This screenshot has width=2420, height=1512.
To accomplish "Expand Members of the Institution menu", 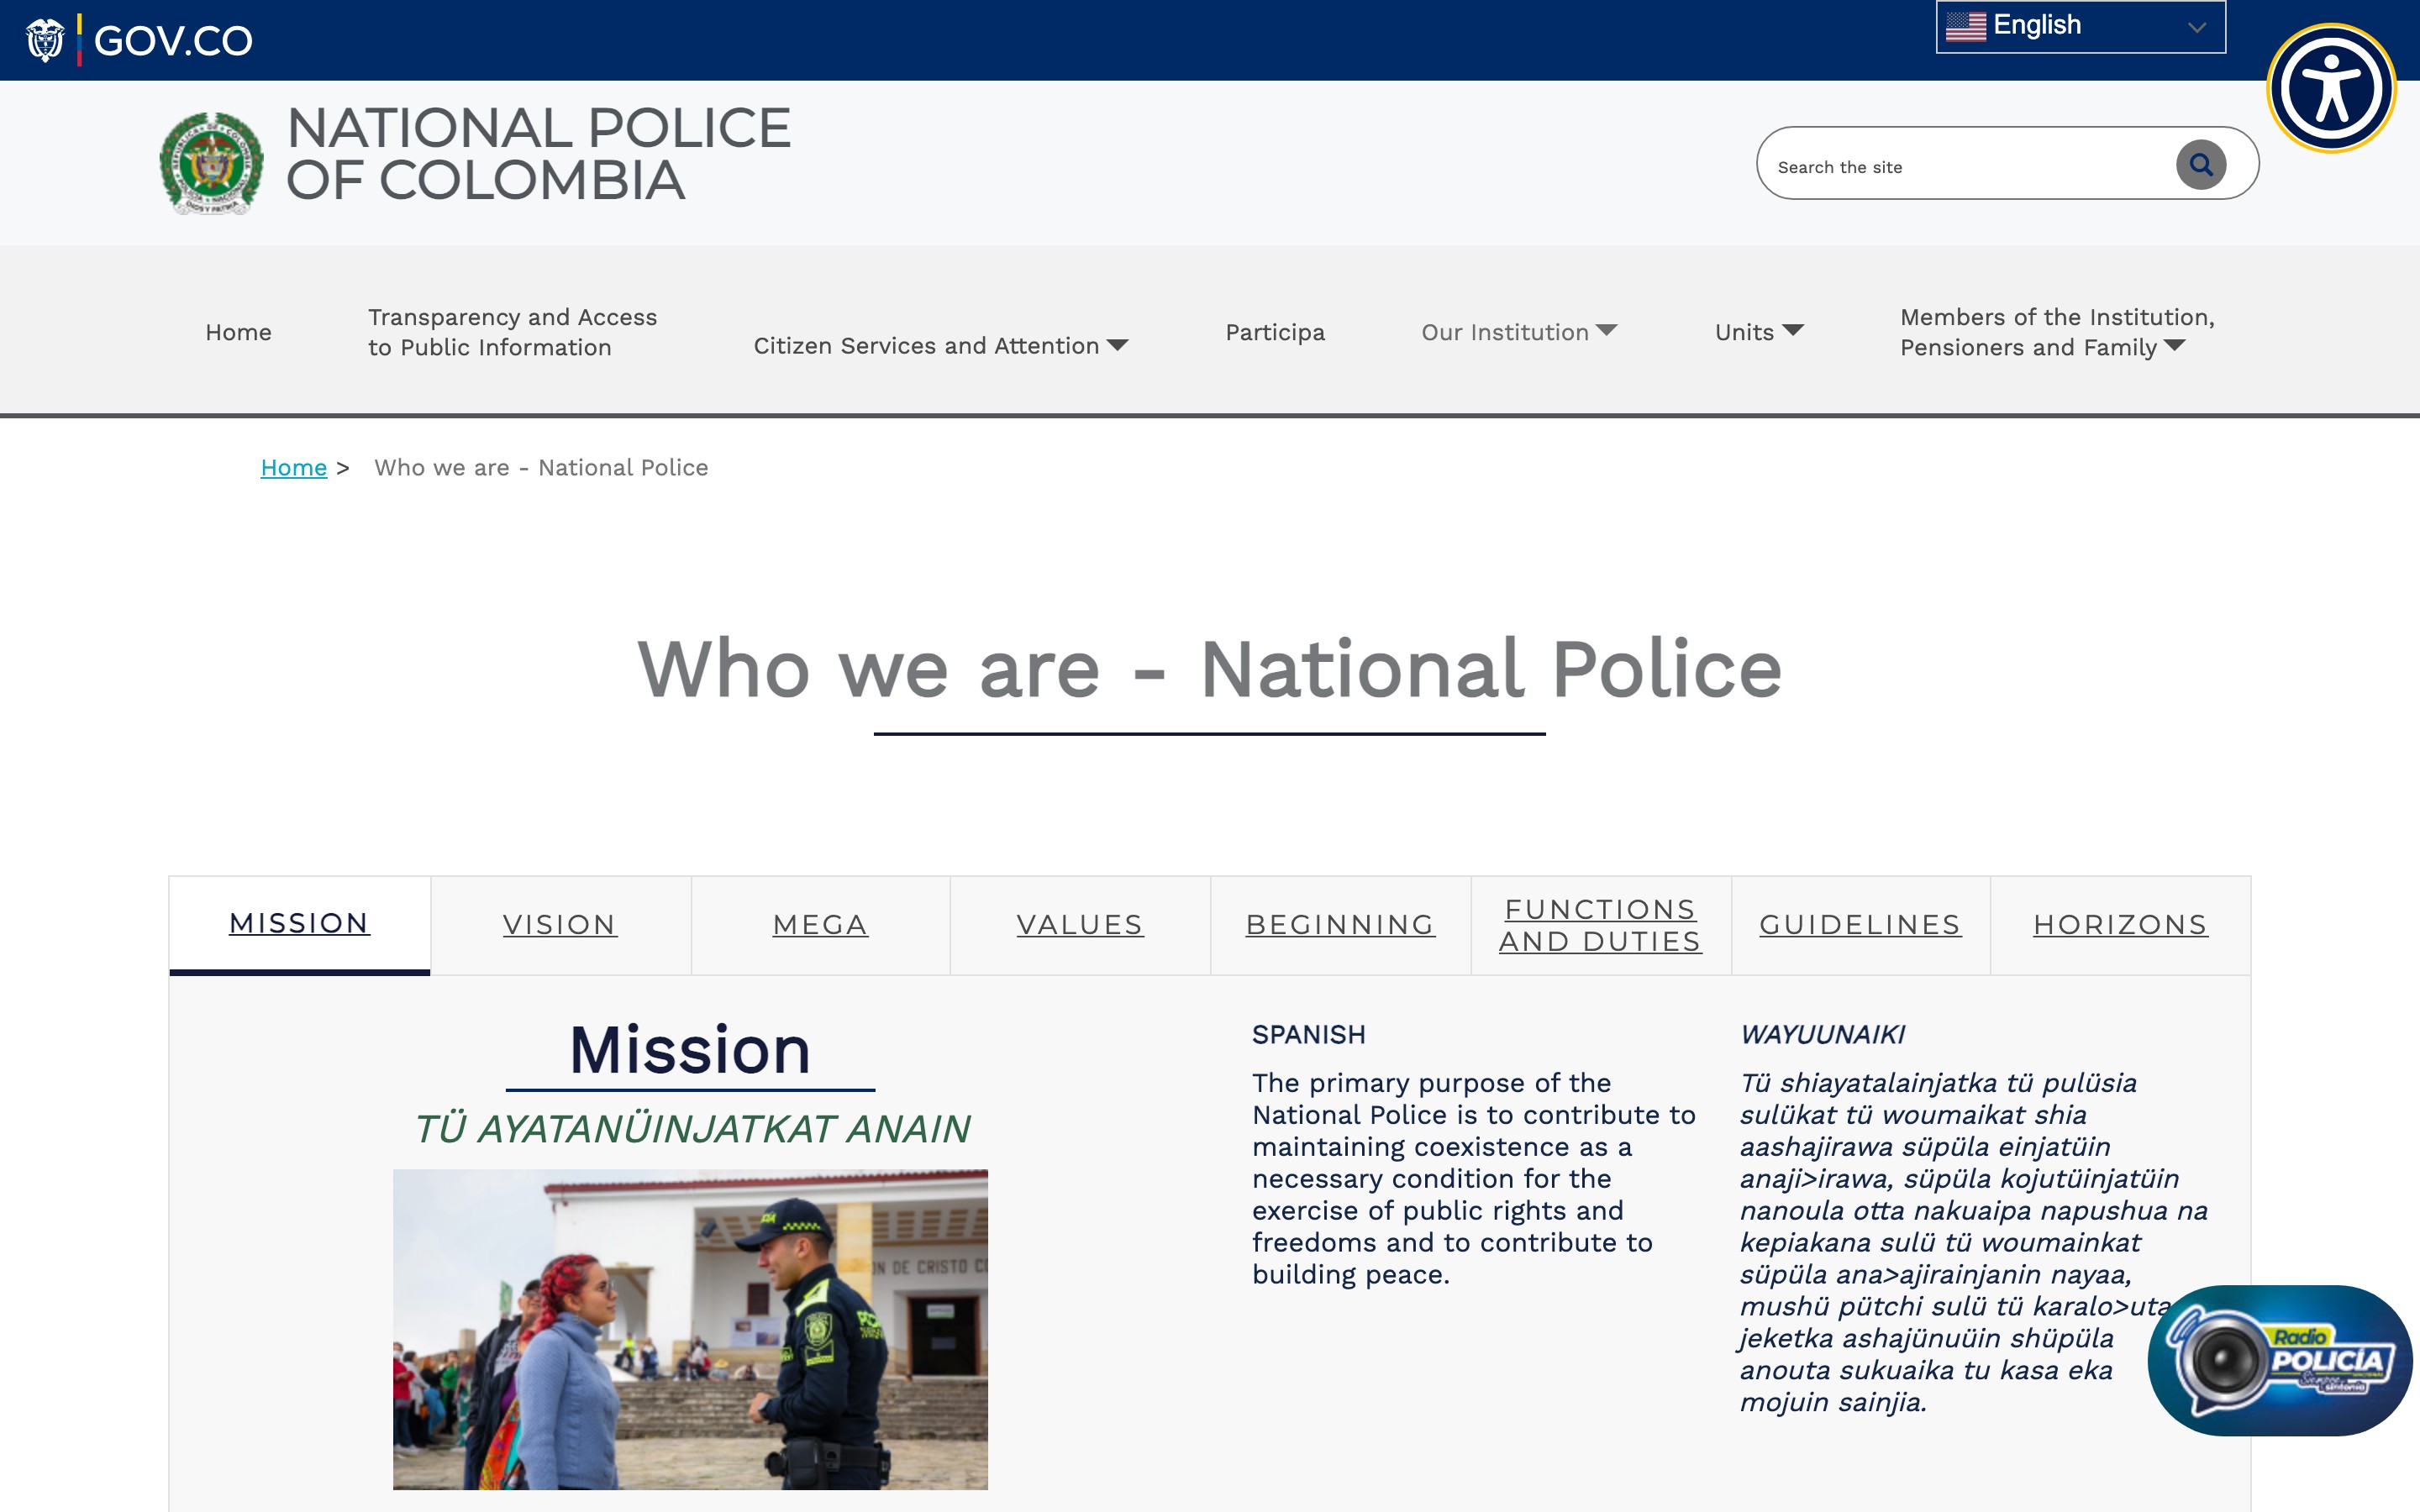I will [x=2057, y=332].
